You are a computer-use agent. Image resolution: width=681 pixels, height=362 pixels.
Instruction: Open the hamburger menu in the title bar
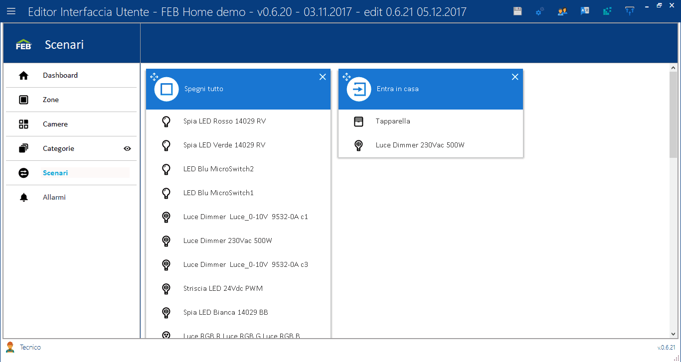pos(11,11)
